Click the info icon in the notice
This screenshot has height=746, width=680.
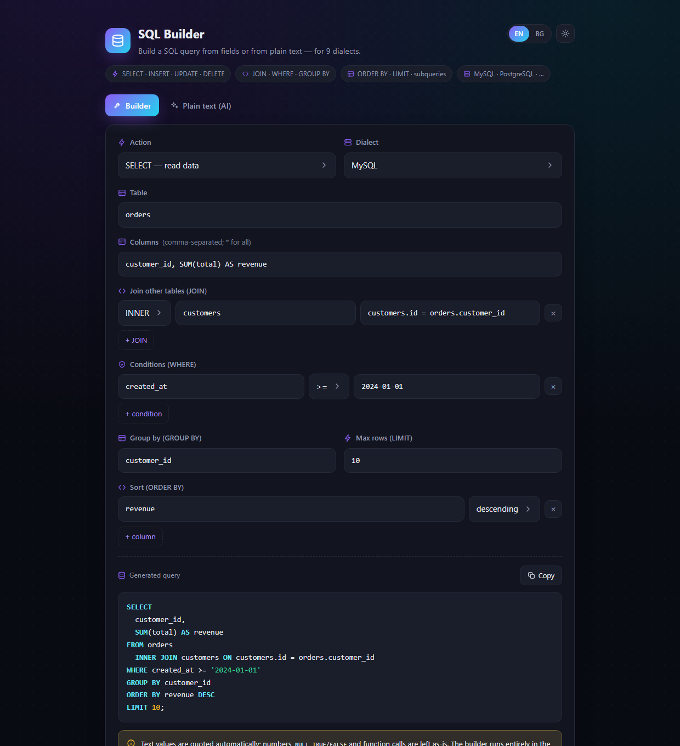[131, 743]
